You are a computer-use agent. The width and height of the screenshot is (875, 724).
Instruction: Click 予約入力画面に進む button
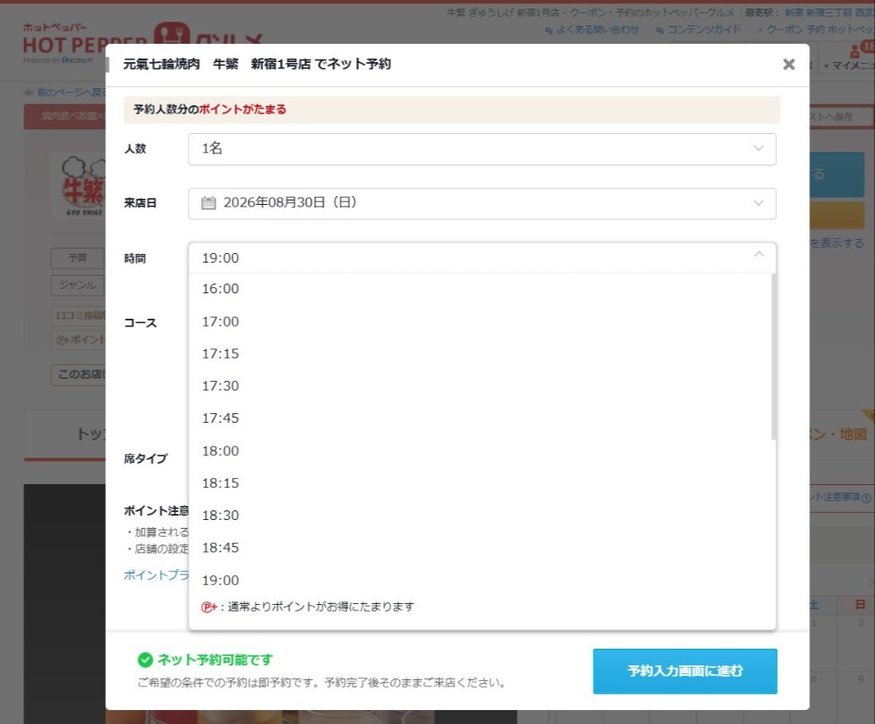pos(685,671)
